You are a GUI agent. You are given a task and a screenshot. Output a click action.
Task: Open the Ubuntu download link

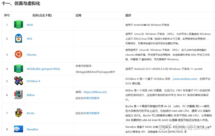32,55
